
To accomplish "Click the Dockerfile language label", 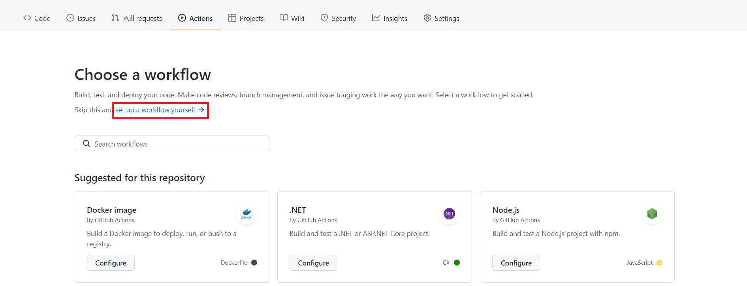I will (234, 263).
